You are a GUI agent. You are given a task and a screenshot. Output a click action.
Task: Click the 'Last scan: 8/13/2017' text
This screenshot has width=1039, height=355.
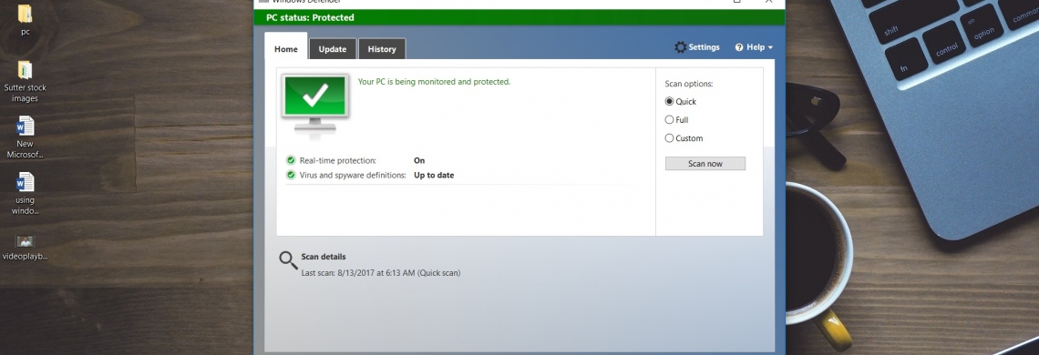380,273
